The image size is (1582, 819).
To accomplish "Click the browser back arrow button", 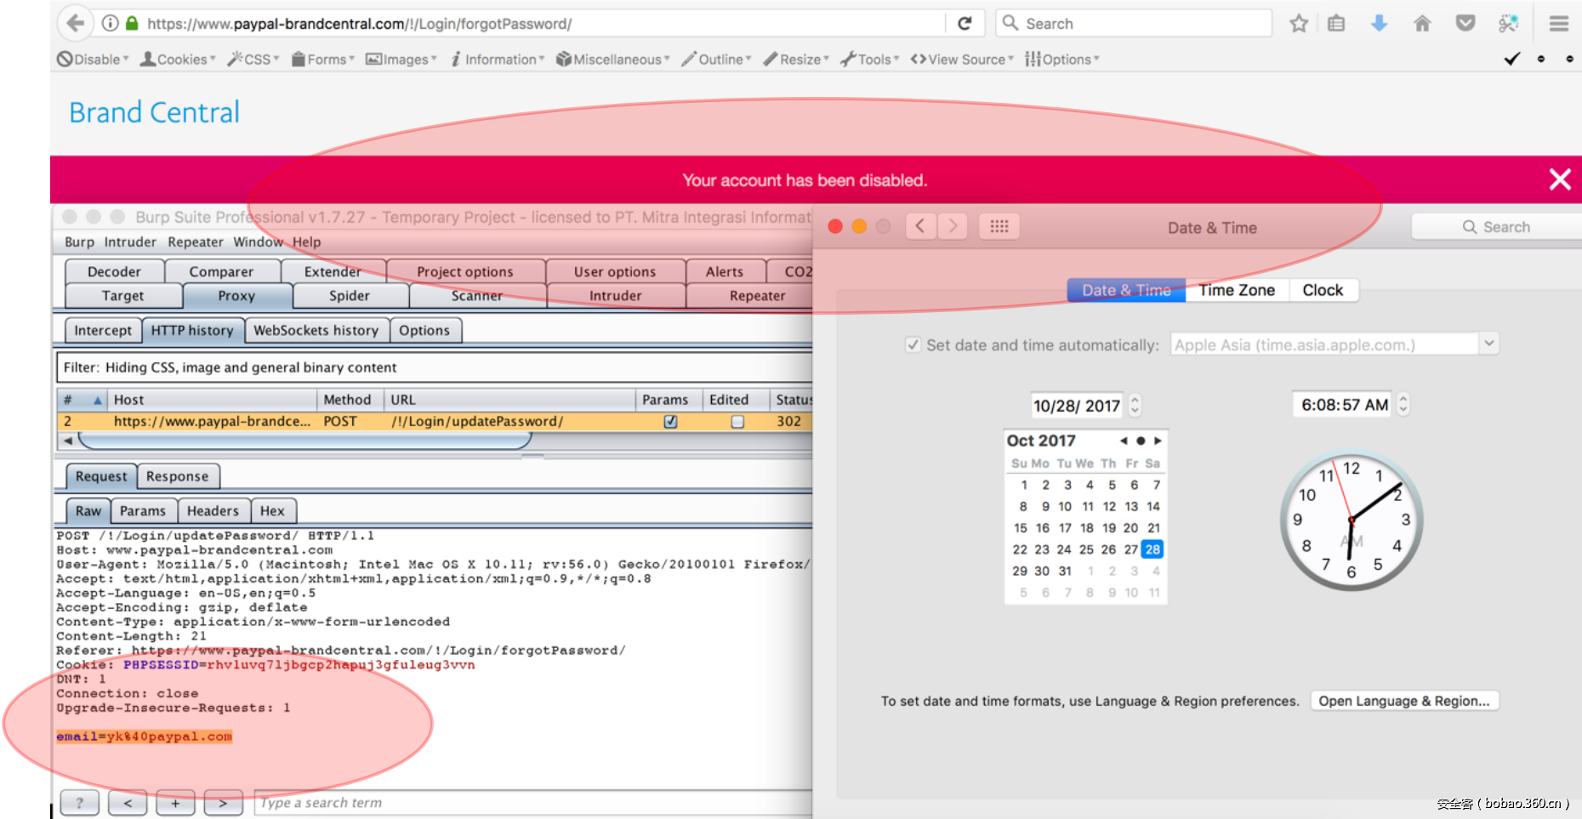I will (76, 23).
